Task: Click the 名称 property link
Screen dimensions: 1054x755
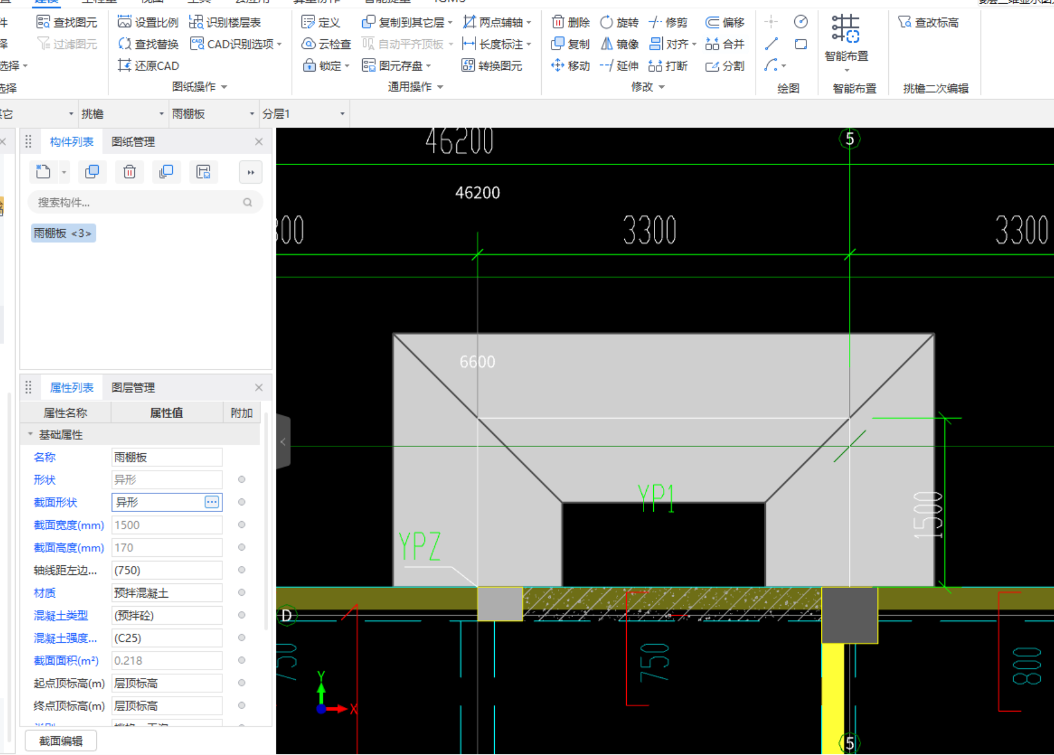Action: [x=45, y=457]
